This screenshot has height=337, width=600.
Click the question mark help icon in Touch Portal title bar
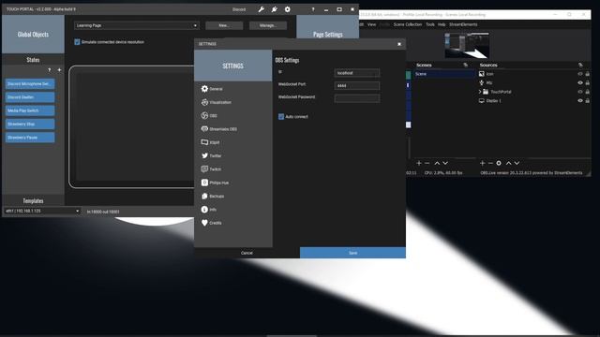point(313,9)
